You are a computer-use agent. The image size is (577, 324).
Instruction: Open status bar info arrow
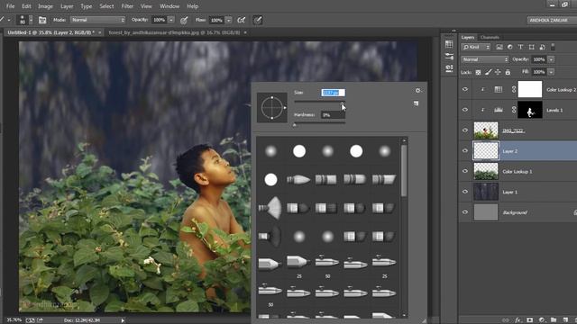click(x=123, y=320)
